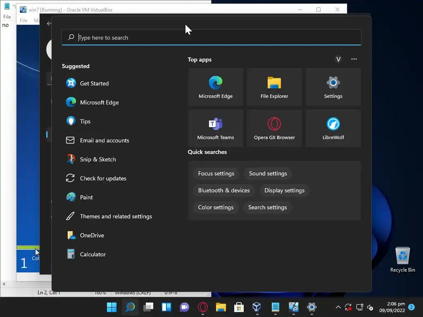
Task: Select Color settings quick search
Action: pyautogui.click(x=216, y=208)
